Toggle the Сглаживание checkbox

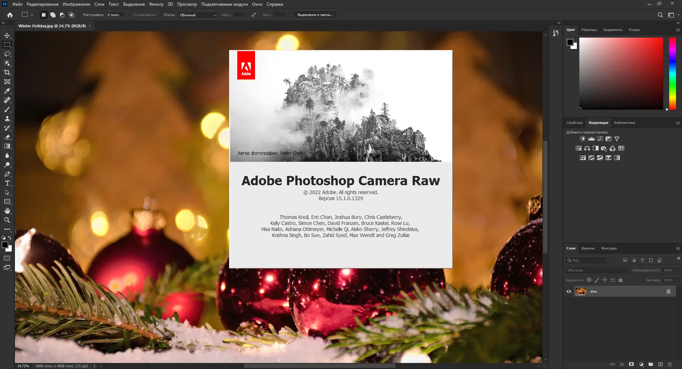coord(130,15)
